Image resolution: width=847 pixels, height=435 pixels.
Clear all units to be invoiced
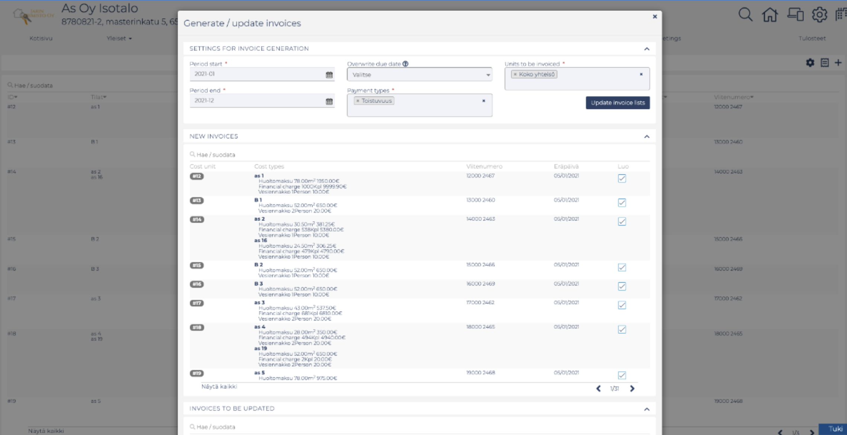tap(641, 74)
